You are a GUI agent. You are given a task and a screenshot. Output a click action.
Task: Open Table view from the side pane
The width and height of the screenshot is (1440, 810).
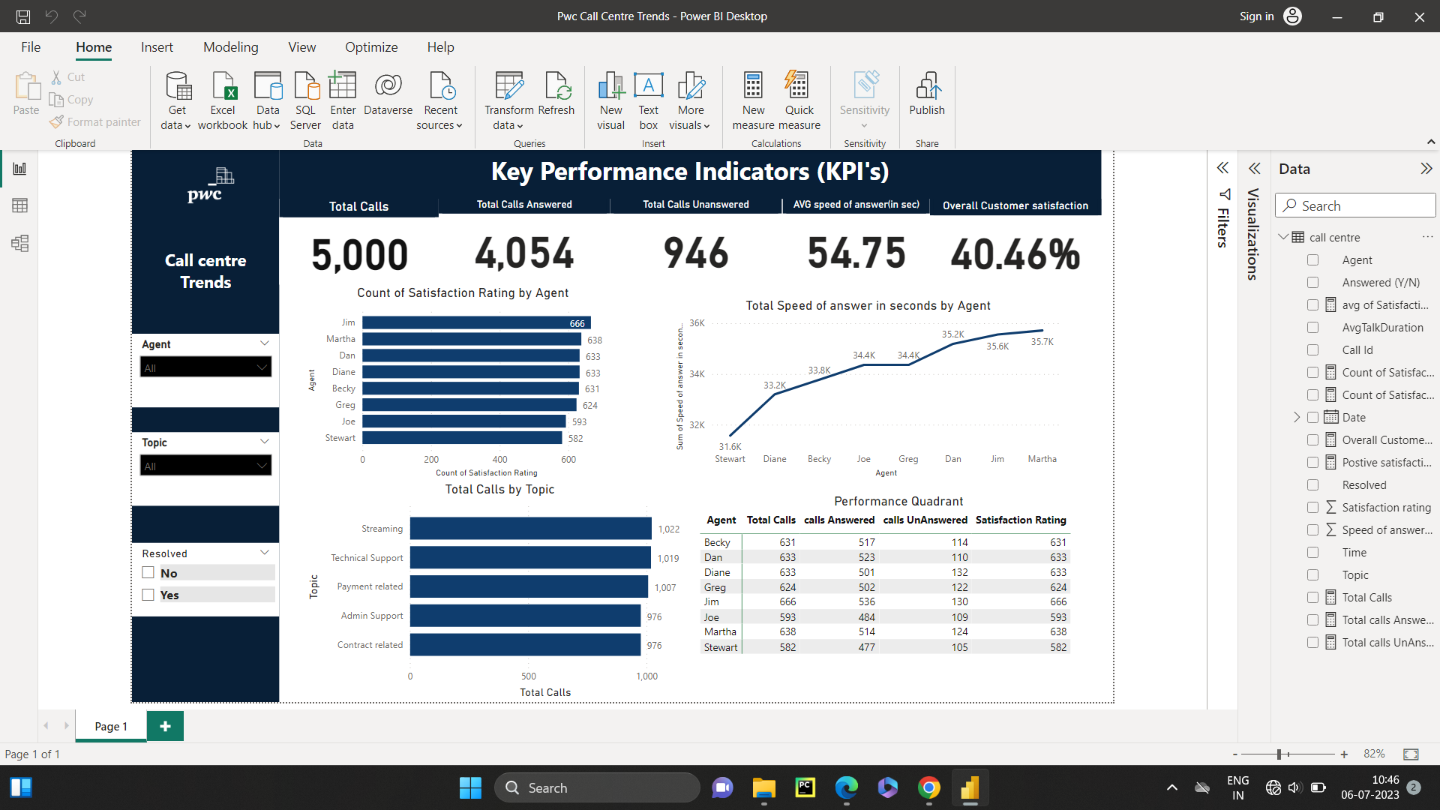[x=19, y=205]
